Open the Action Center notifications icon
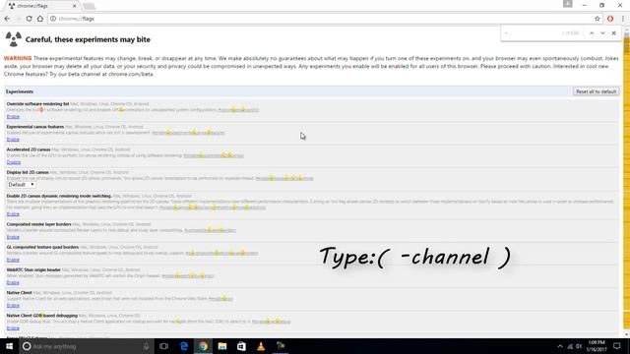630x354 pixels. (x=617, y=346)
